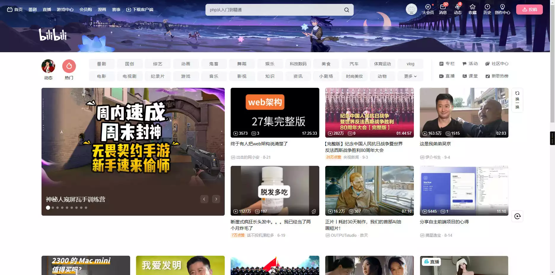Open 游戏中心 in top navigation

[65, 9]
